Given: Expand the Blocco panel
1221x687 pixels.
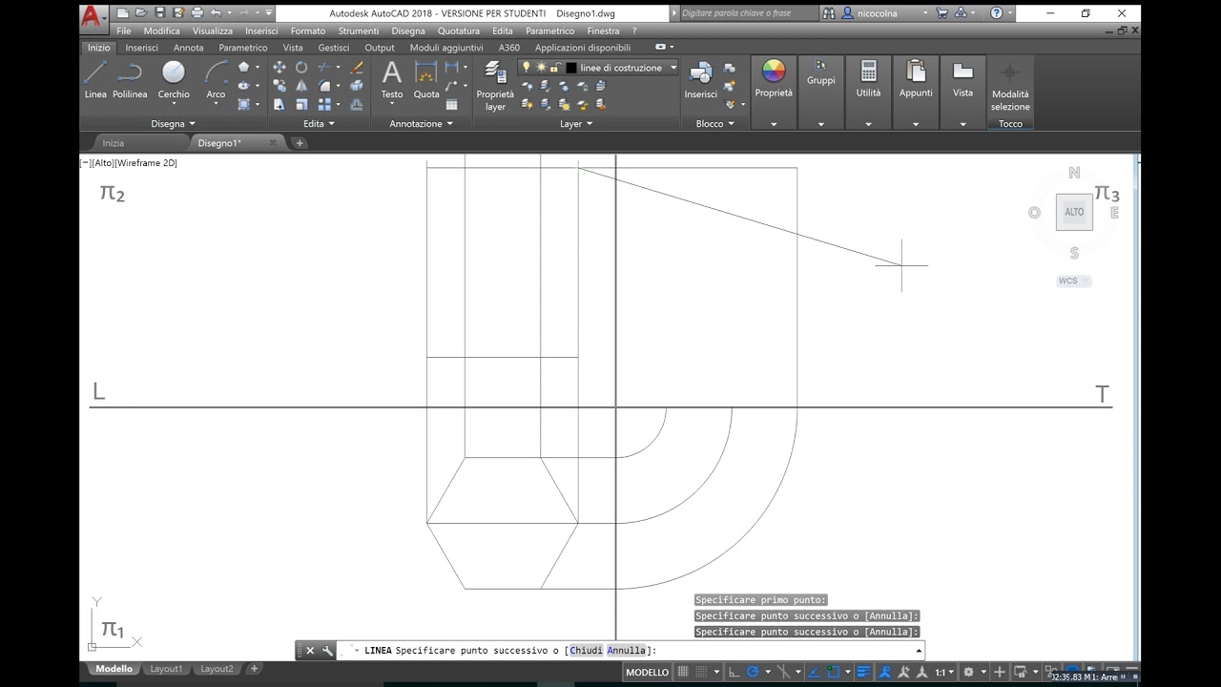Looking at the screenshot, I should (714, 124).
